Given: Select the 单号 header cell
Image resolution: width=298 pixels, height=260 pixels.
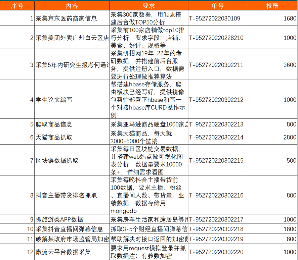Looking at the screenshot, I should pos(218,5).
